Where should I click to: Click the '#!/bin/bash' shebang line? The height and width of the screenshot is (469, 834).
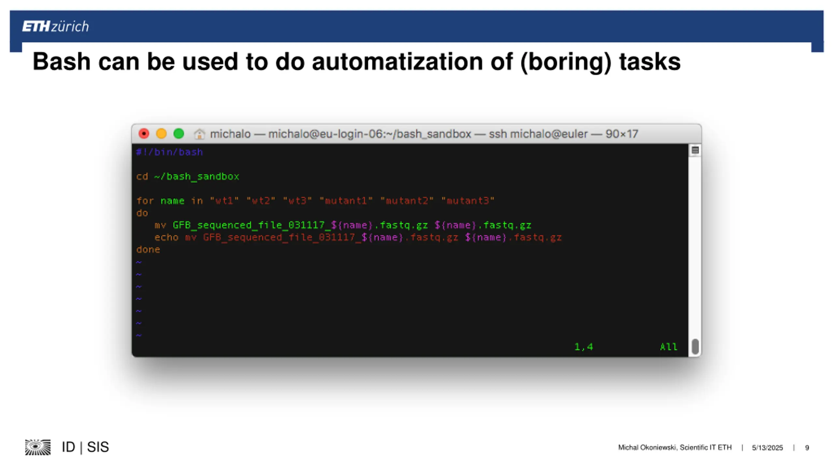pos(169,152)
